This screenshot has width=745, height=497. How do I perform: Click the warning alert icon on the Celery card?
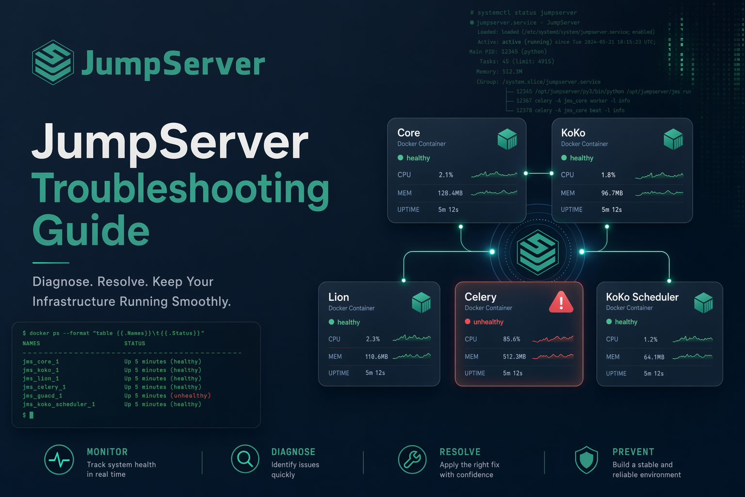[x=561, y=302]
